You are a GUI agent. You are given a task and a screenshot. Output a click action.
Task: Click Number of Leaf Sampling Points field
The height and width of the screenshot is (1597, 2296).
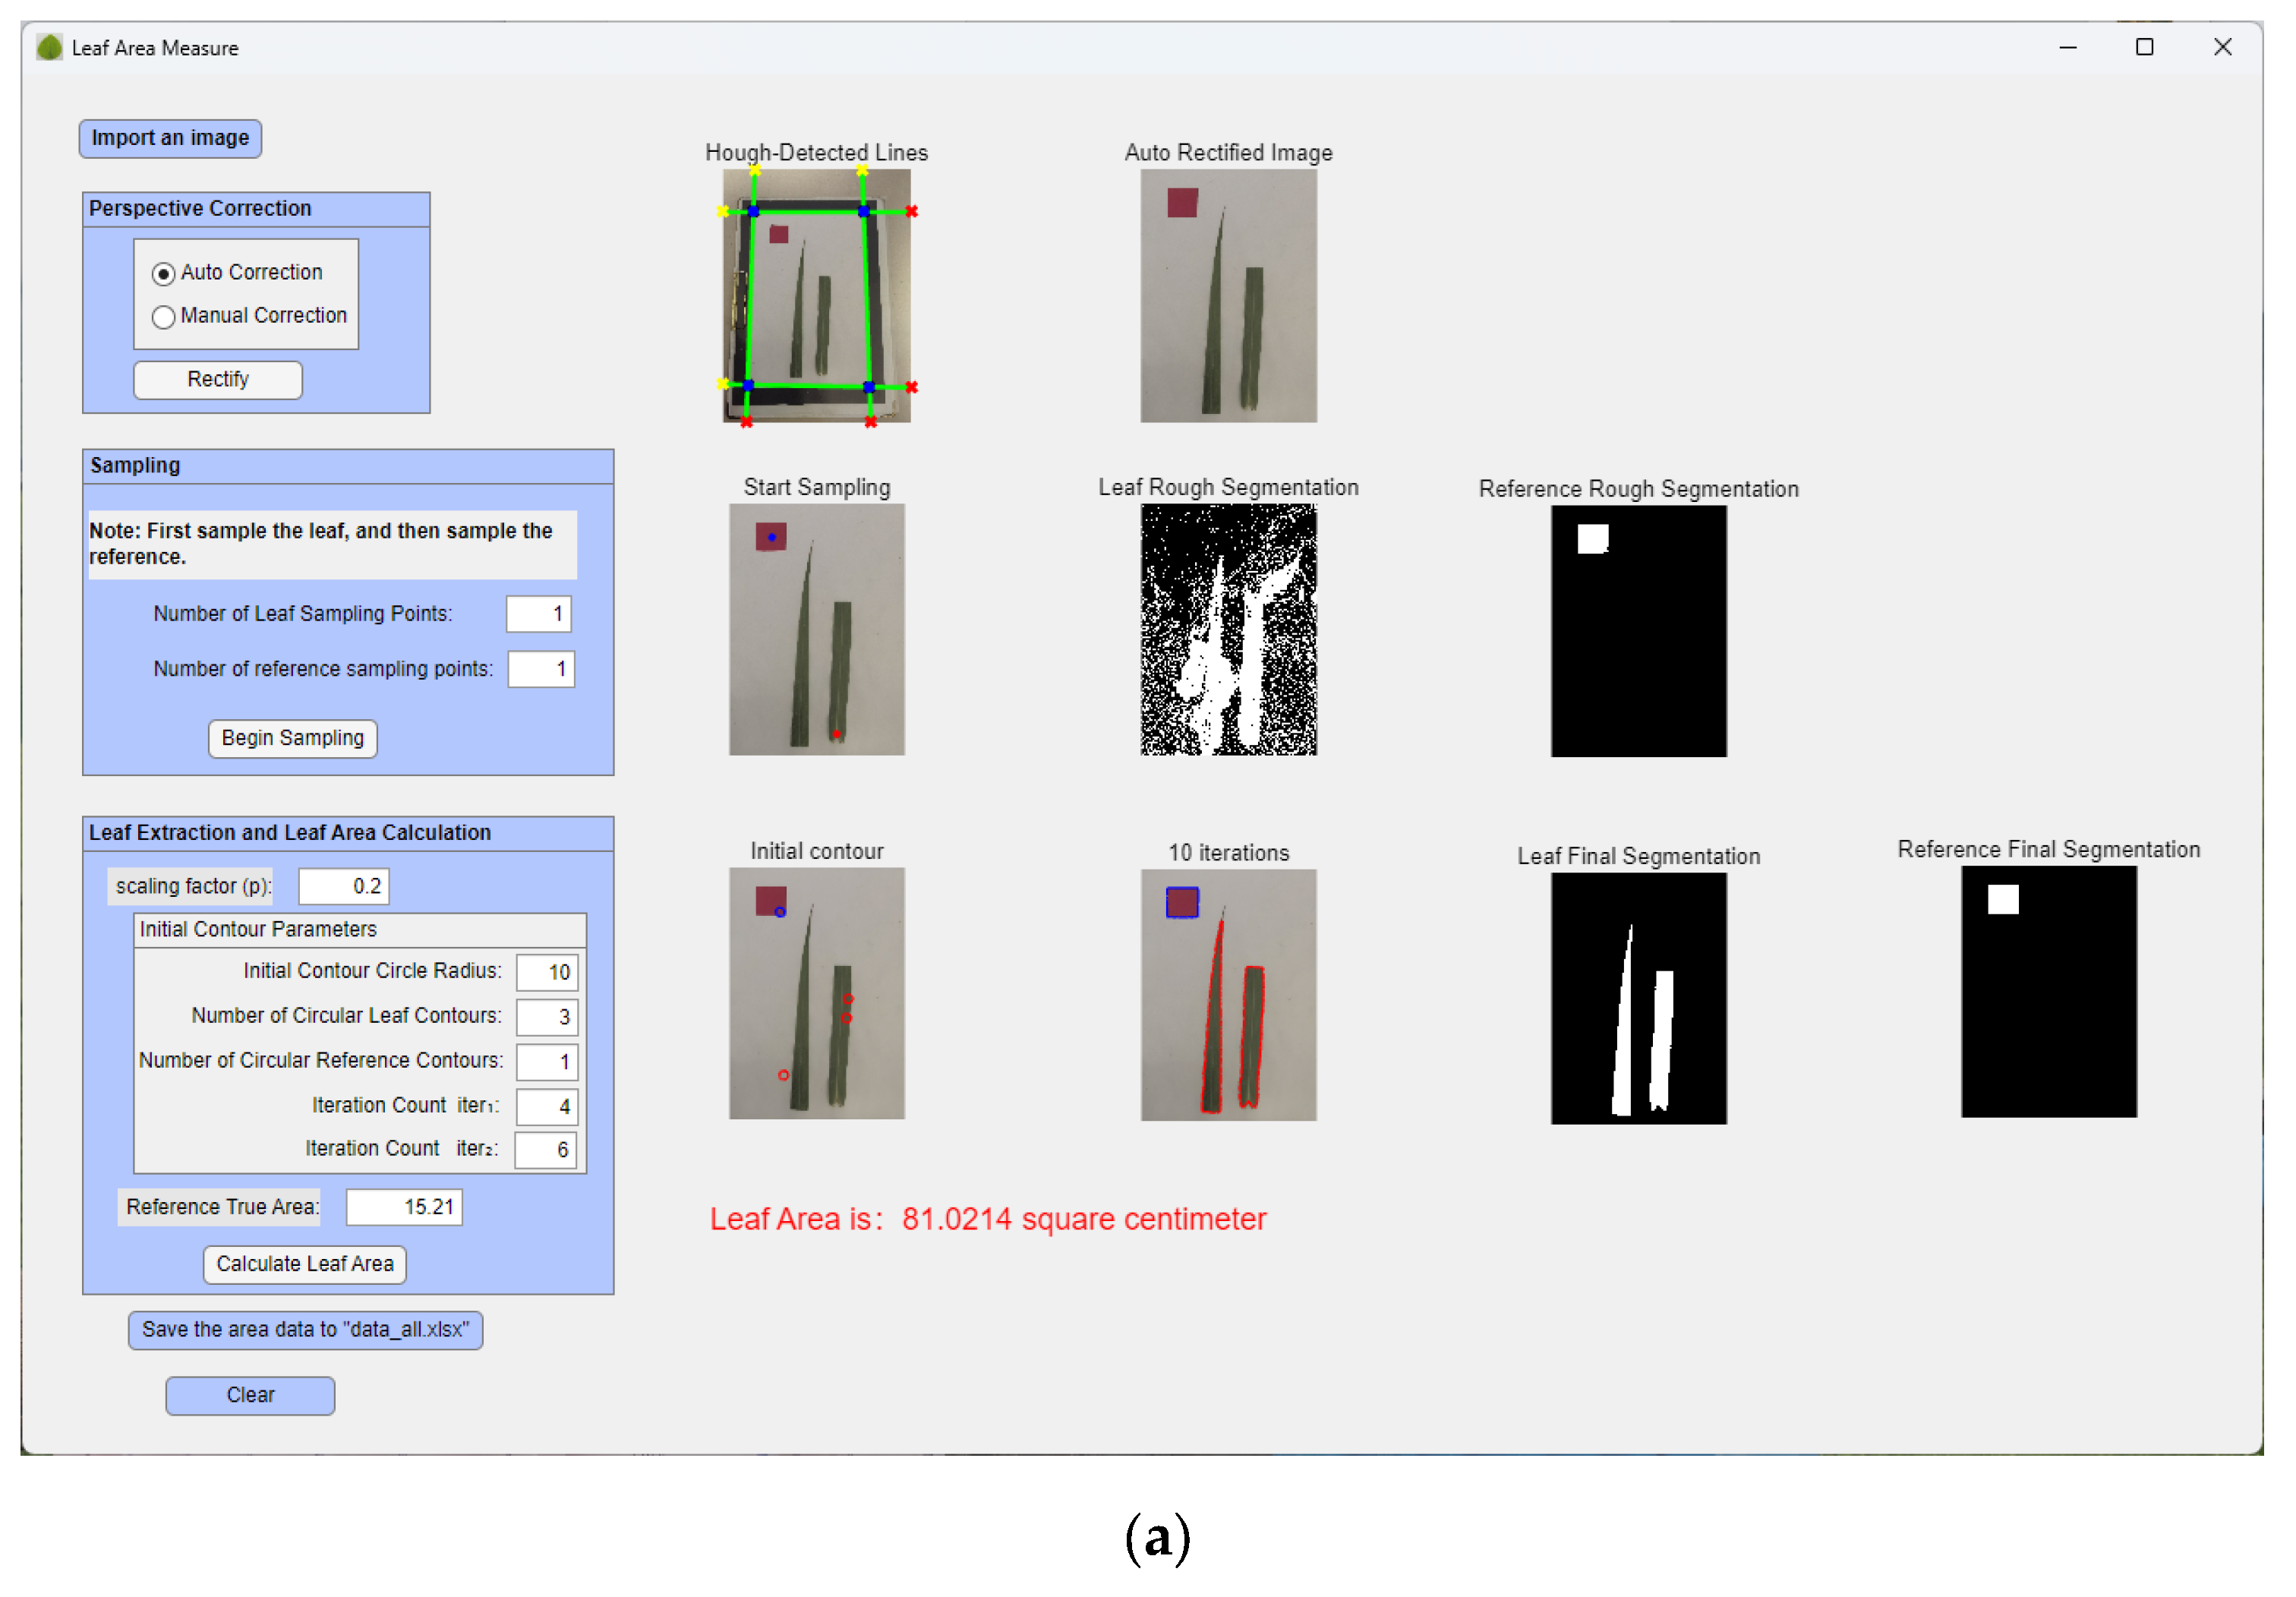pos(538,614)
